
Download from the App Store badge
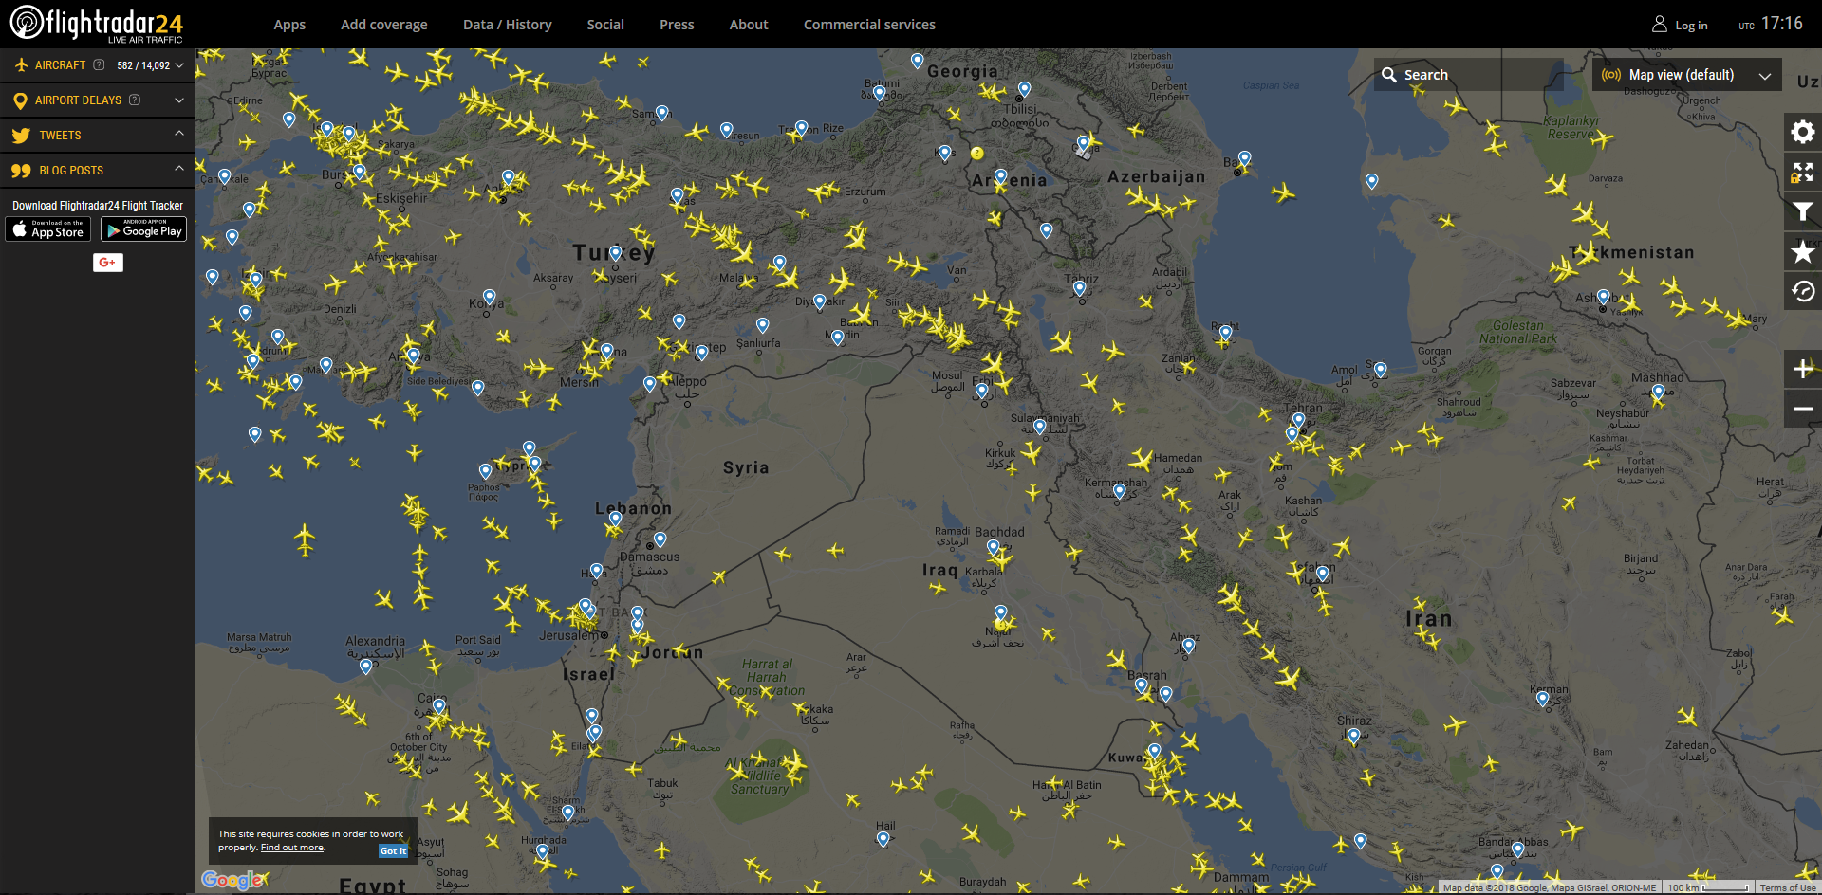coord(48,229)
